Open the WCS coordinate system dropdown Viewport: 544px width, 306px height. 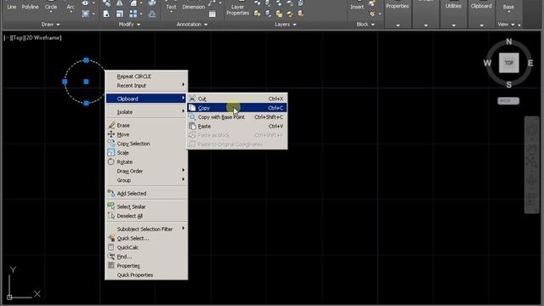(508, 101)
